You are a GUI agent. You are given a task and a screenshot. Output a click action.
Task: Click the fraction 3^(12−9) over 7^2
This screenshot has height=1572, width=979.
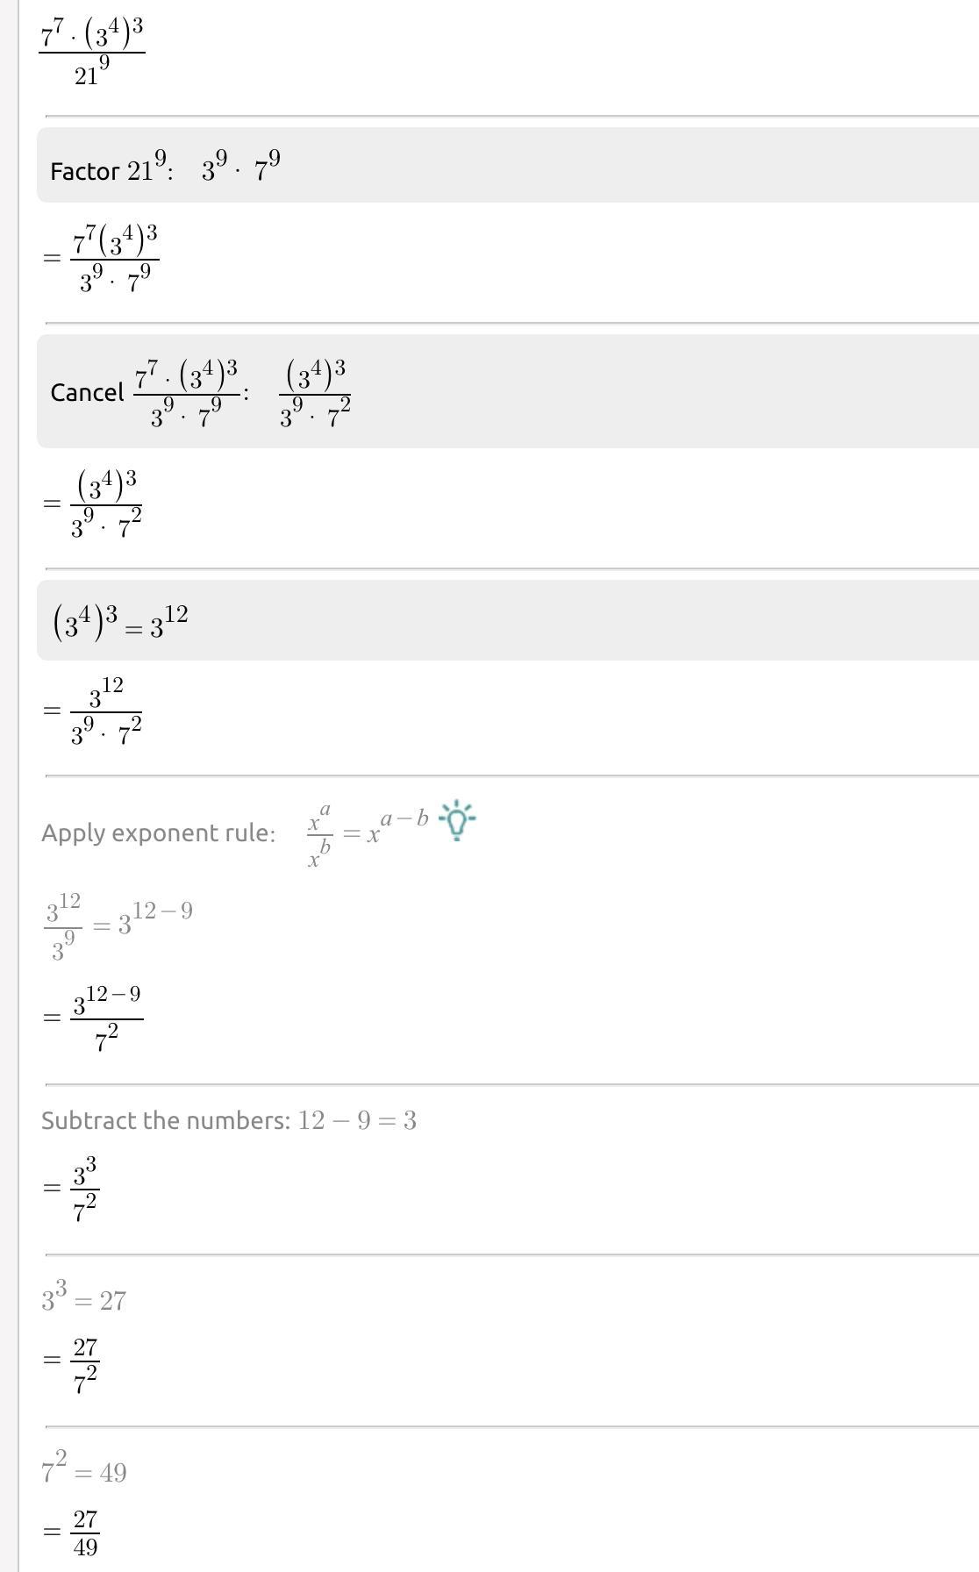106,1018
